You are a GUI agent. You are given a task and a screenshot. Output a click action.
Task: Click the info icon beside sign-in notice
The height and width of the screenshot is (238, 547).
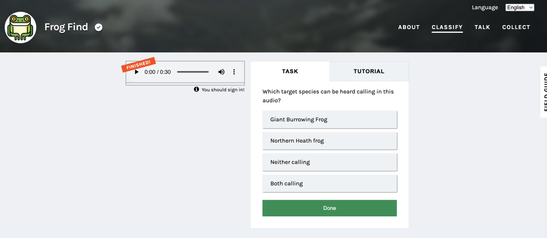click(197, 89)
